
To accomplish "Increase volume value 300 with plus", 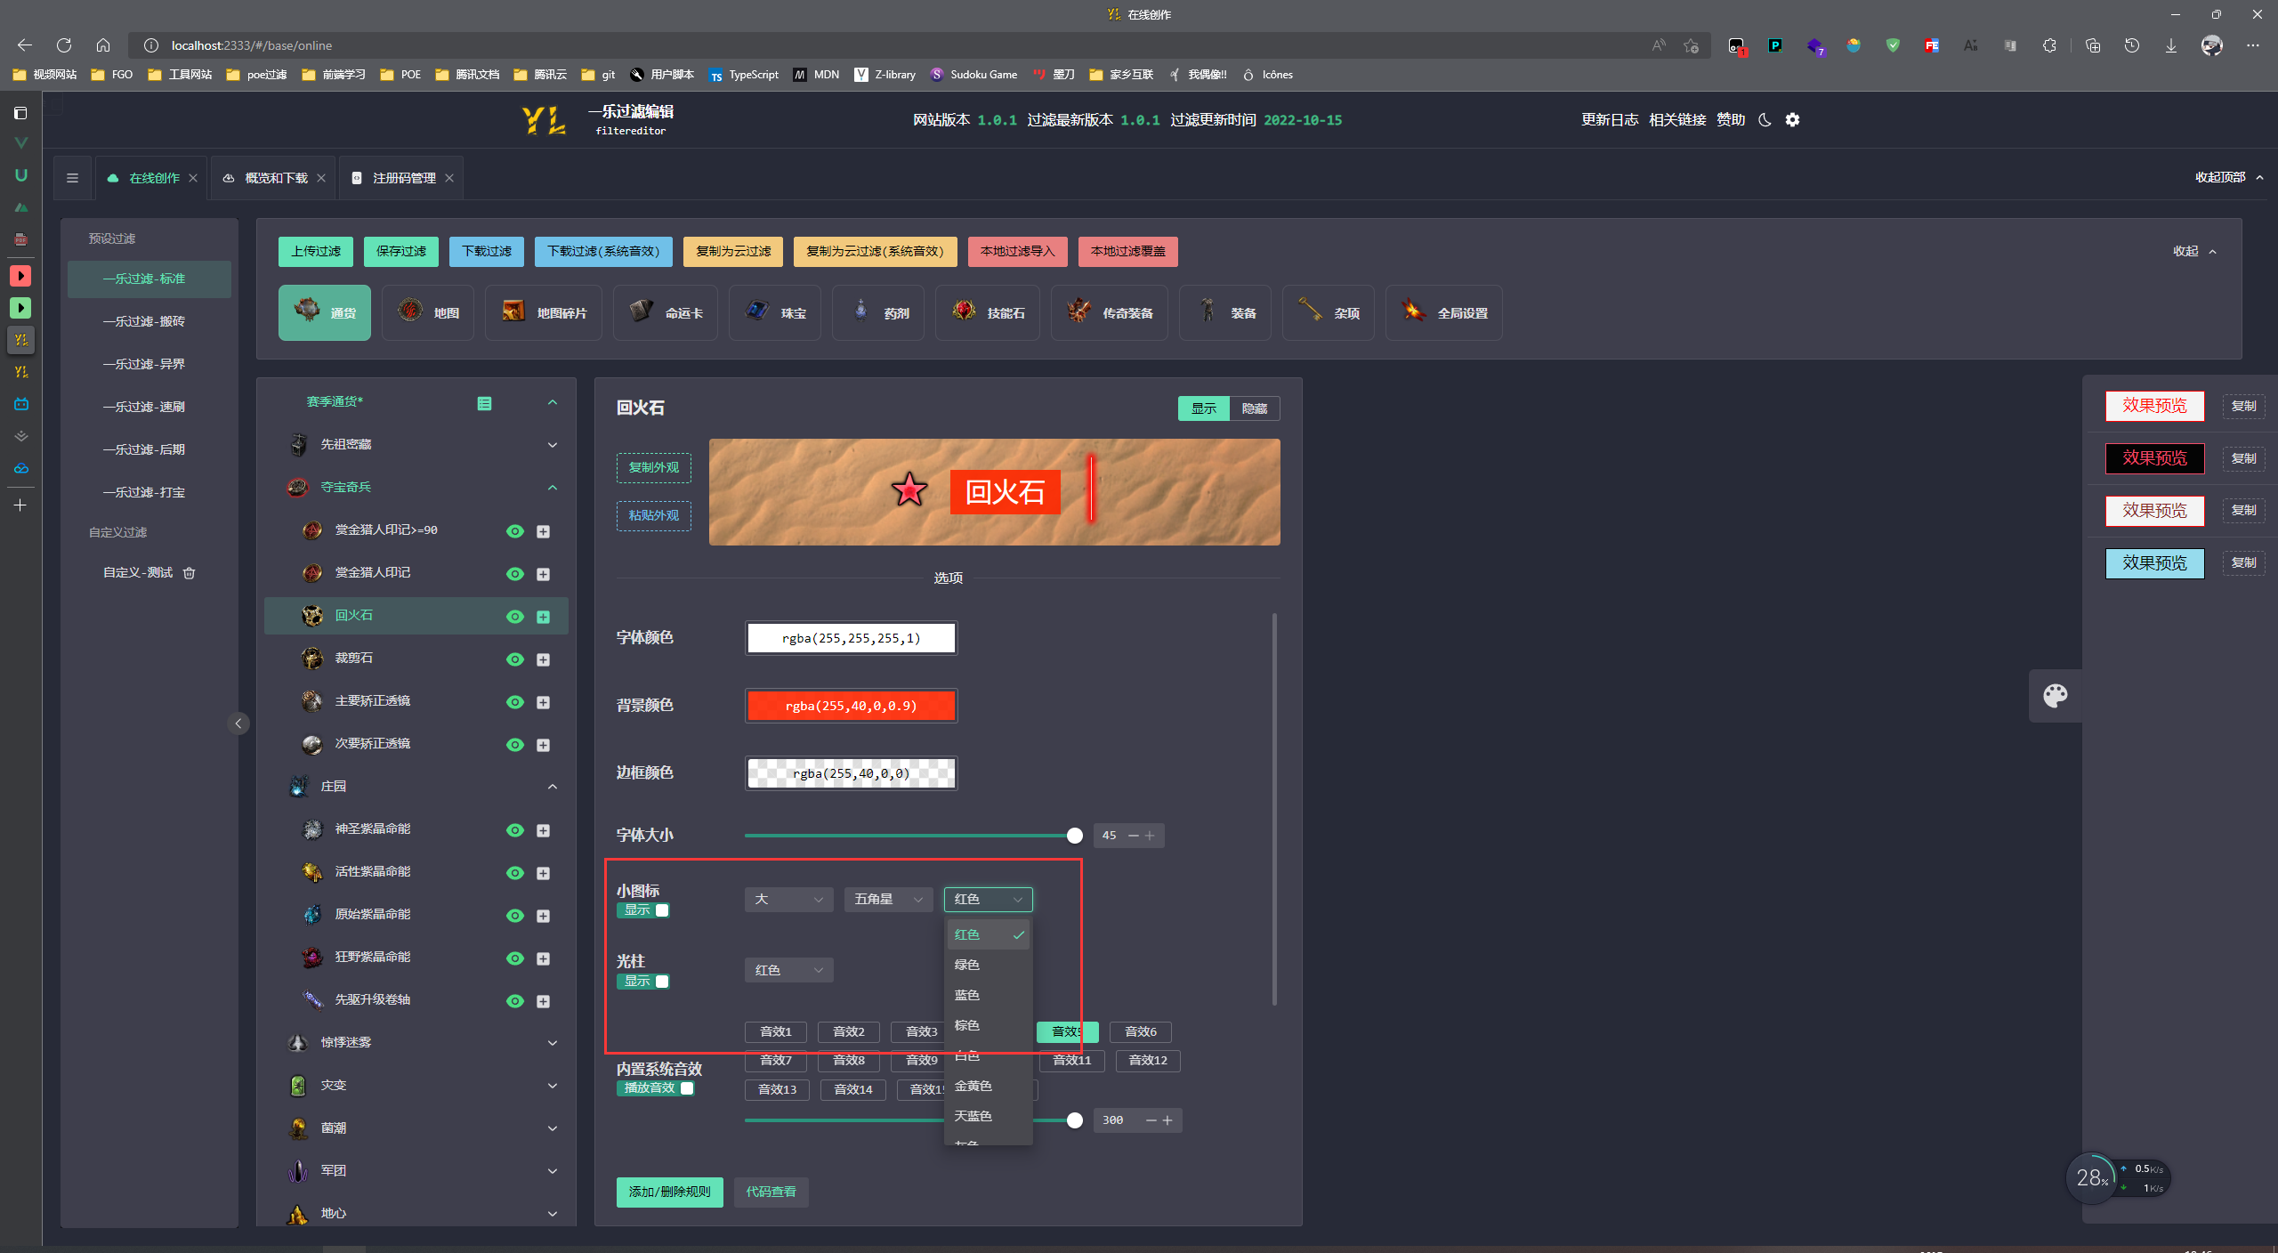I will 1167,1120.
